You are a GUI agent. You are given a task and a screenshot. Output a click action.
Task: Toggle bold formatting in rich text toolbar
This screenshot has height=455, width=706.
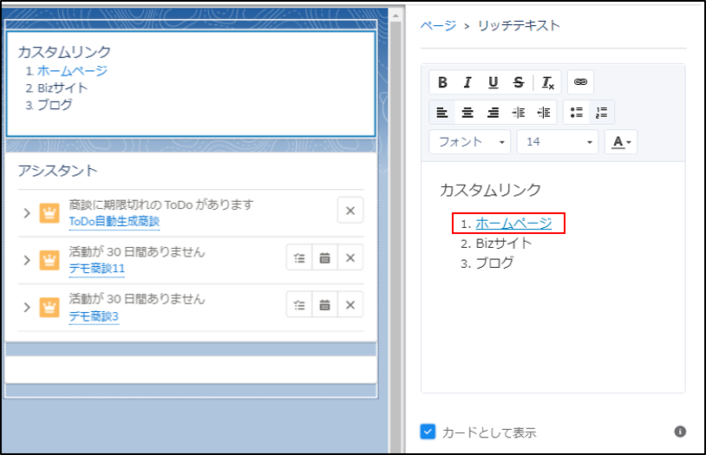tap(442, 82)
